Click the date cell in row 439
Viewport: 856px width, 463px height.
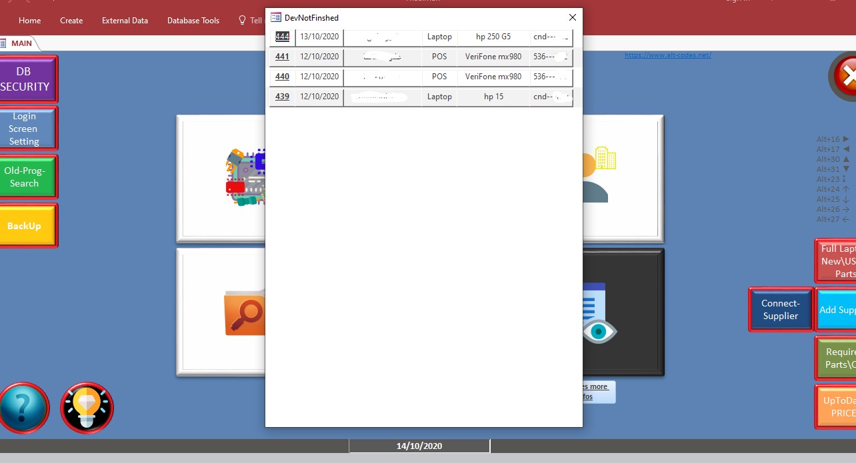(319, 97)
